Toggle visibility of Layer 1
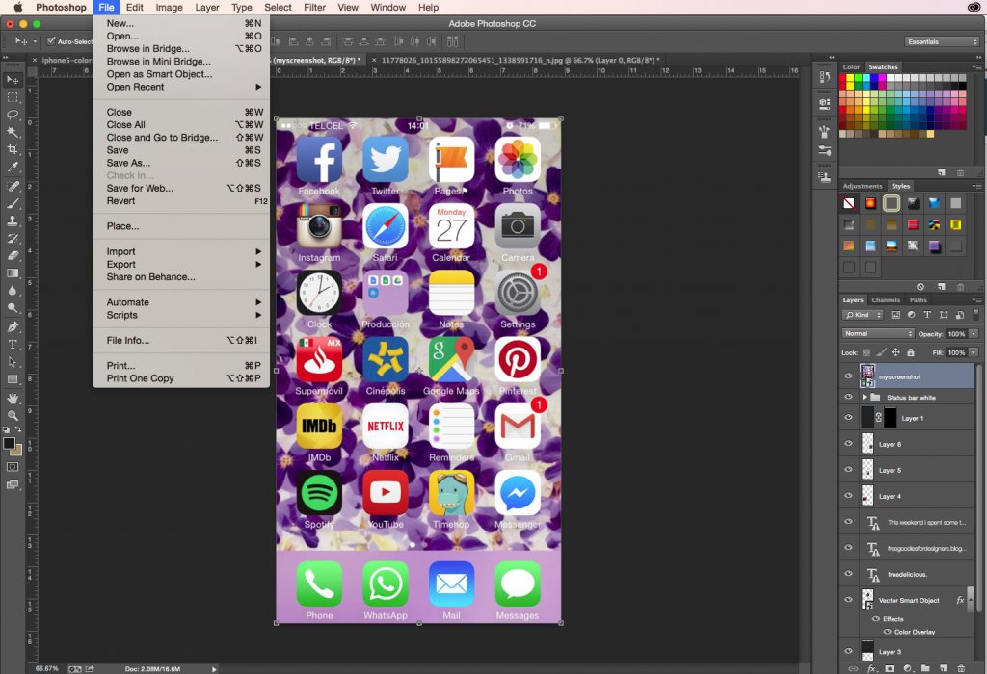Viewport: 987px width, 674px height. click(848, 418)
